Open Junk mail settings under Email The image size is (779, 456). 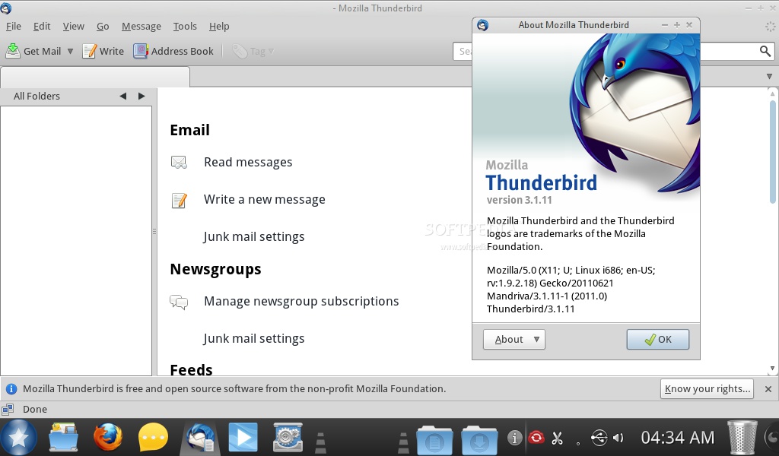click(x=254, y=236)
